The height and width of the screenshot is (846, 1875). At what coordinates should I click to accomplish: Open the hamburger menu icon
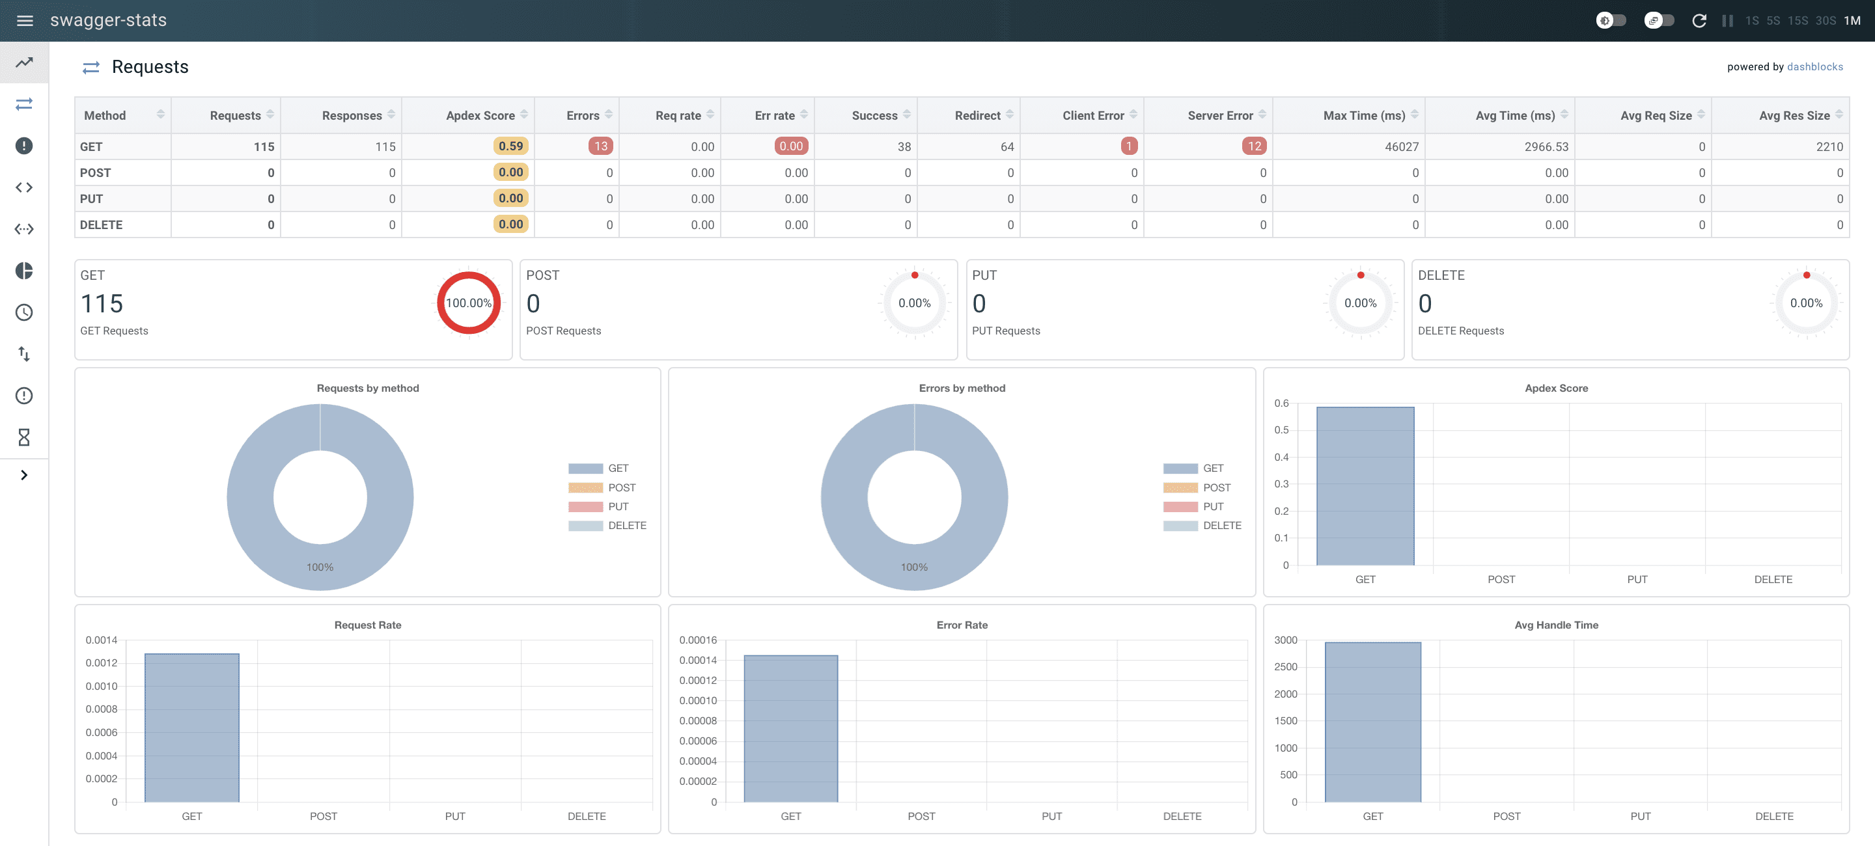pyautogui.click(x=25, y=20)
